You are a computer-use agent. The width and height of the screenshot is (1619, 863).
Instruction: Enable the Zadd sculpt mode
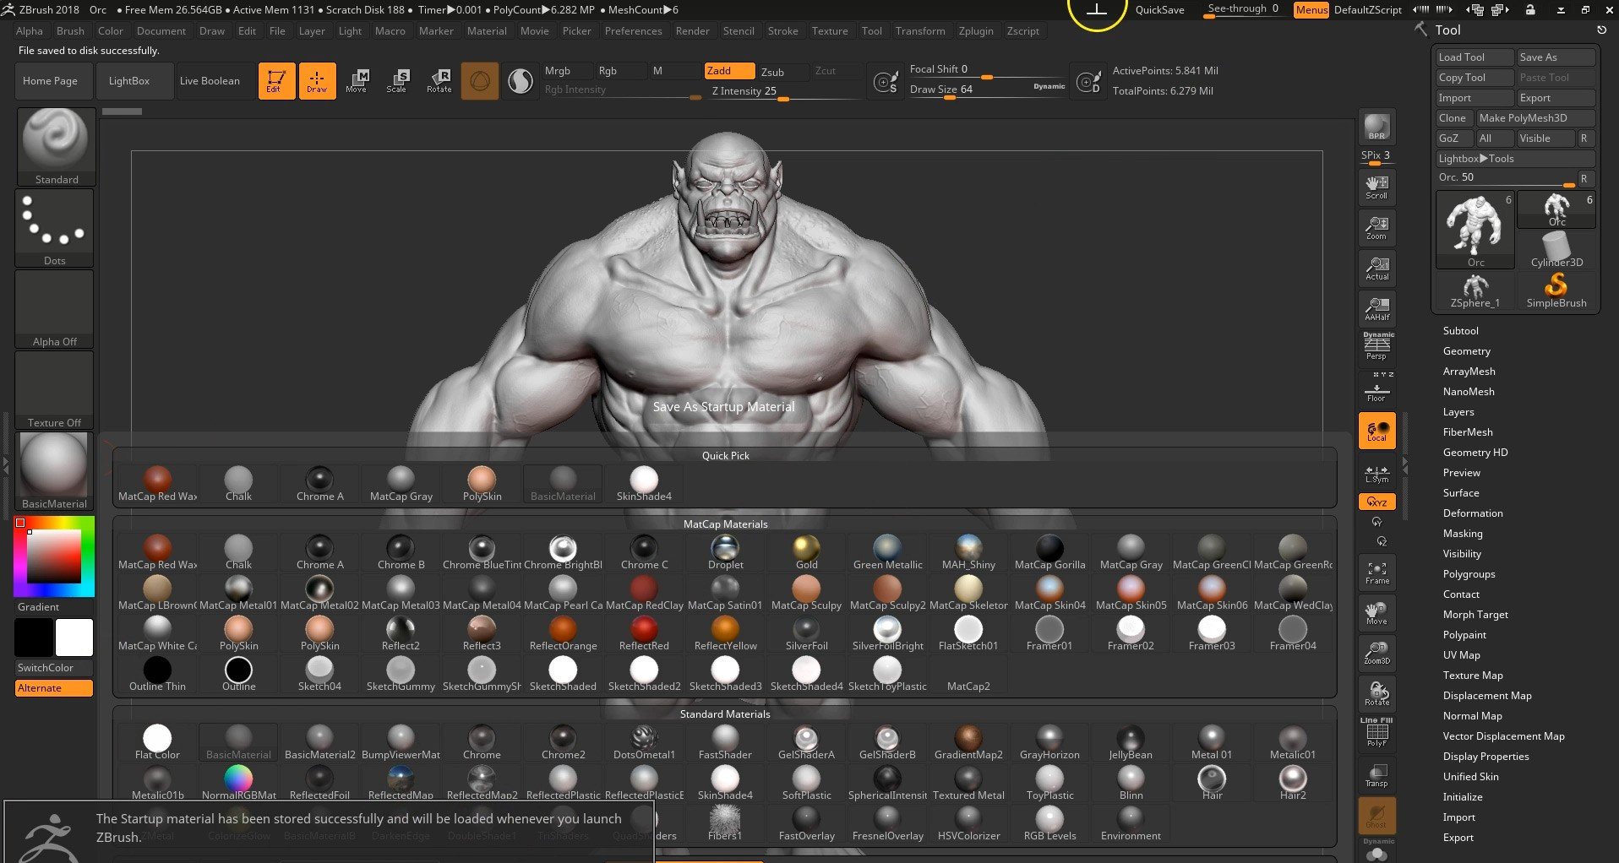pyautogui.click(x=729, y=71)
